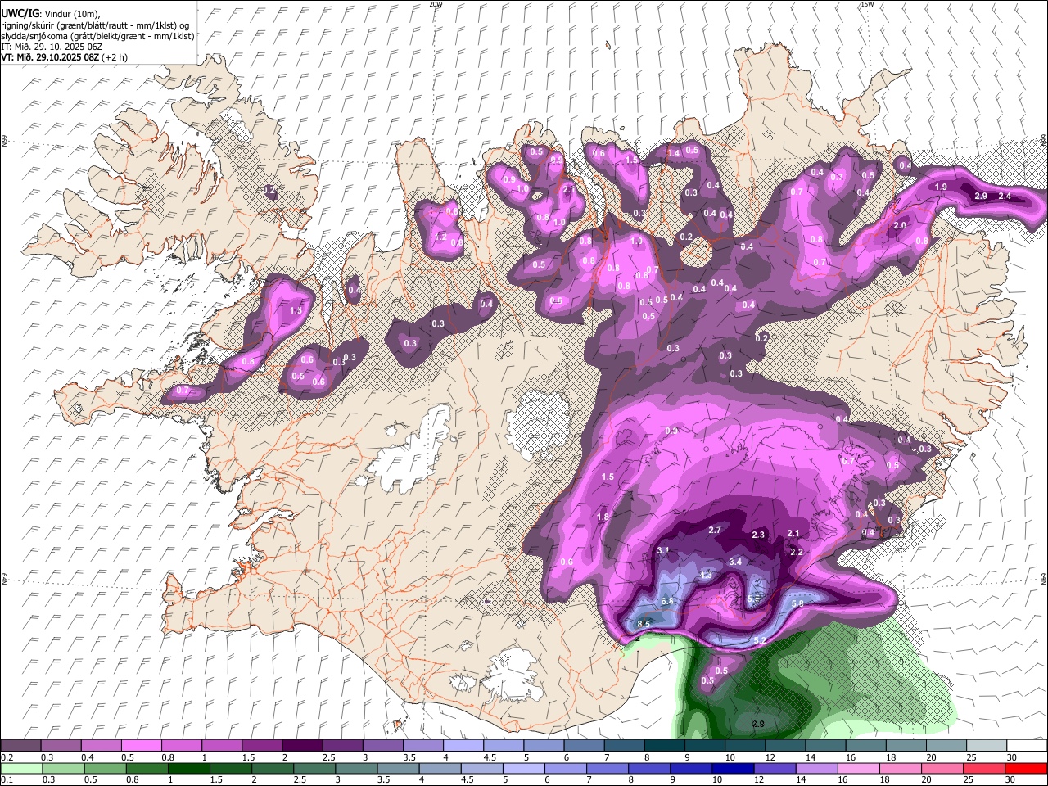Click the '20W' longitude label
The image size is (1048, 786).
[x=436, y=4]
